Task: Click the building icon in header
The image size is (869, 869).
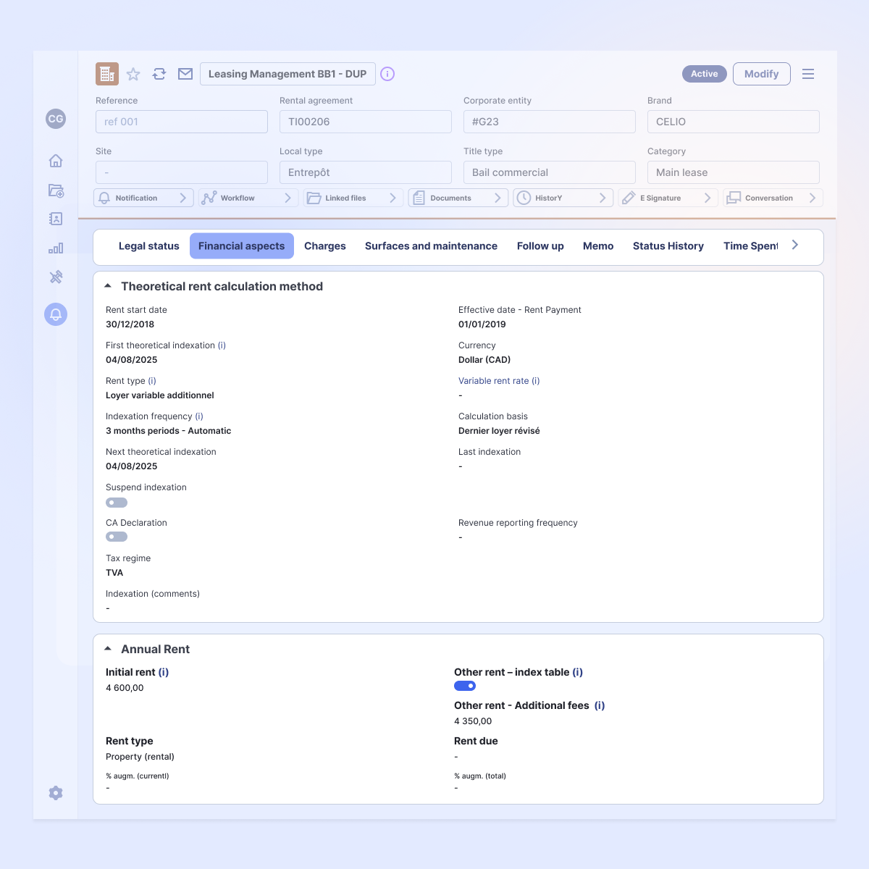Action: pos(107,74)
